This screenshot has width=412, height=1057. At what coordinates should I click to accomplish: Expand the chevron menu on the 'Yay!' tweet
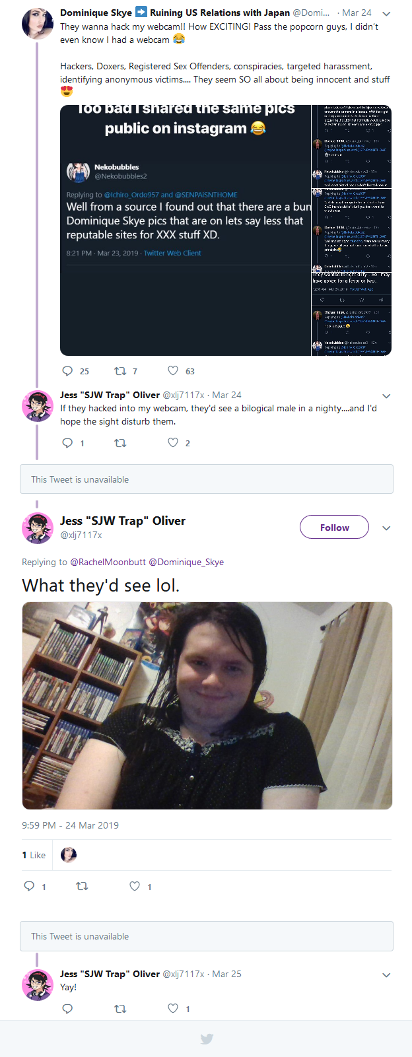387,975
